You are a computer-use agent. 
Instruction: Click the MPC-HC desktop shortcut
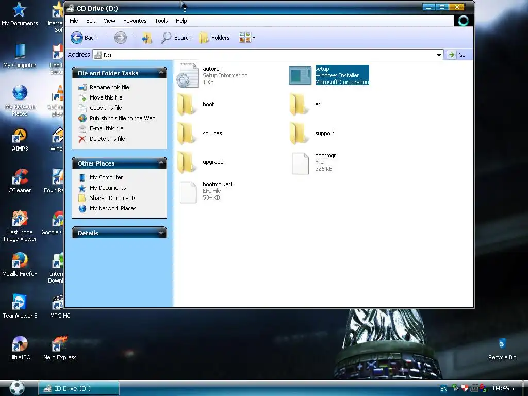(60, 306)
